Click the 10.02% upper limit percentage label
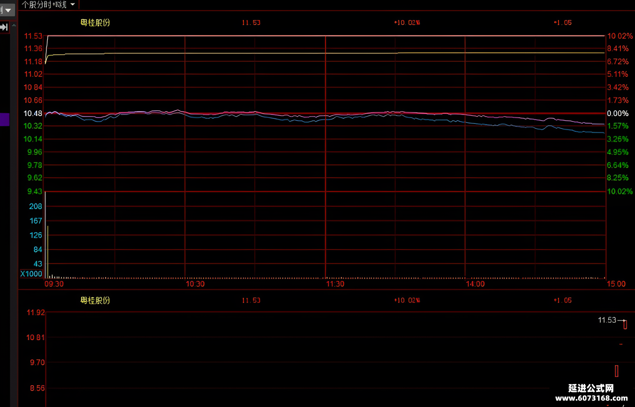The width and height of the screenshot is (635, 407). [620, 36]
